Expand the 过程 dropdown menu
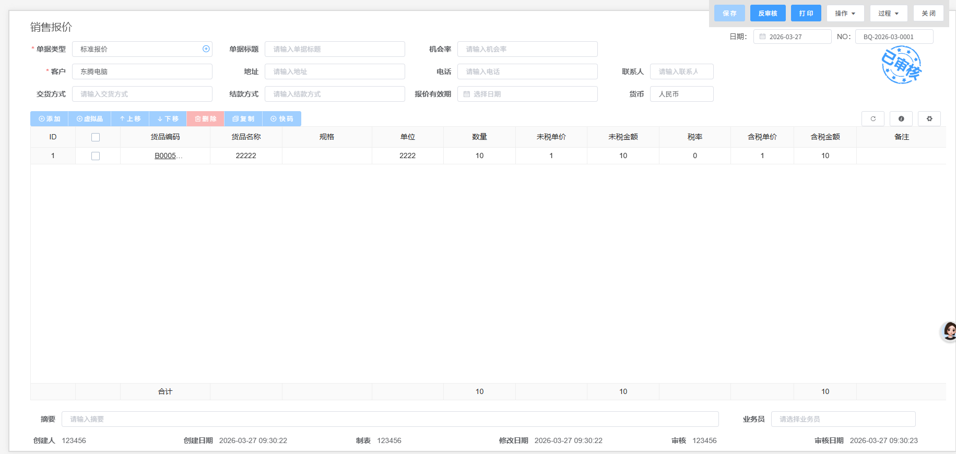Screen dimensions: 956x454 click(x=888, y=14)
